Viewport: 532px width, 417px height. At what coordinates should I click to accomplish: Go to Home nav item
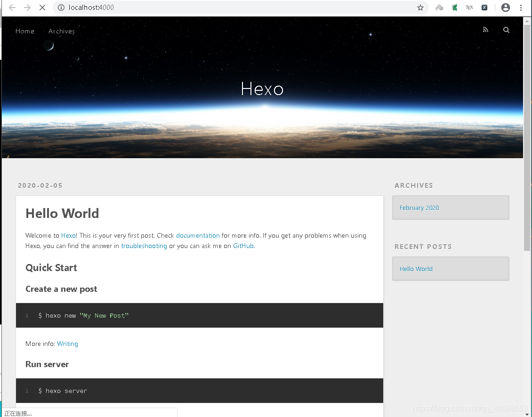tap(25, 31)
